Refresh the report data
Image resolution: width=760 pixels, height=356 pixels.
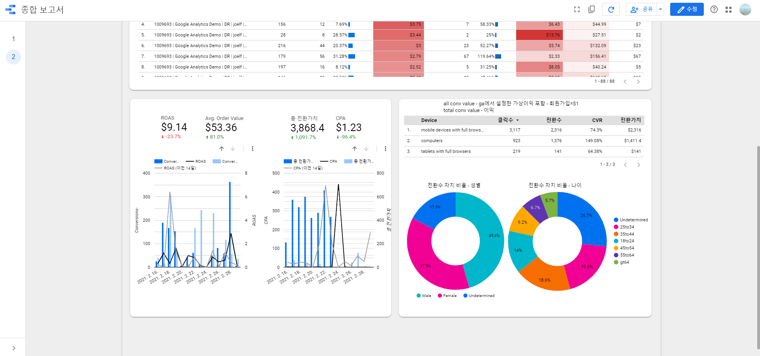pyautogui.click(x=611, y=10)
